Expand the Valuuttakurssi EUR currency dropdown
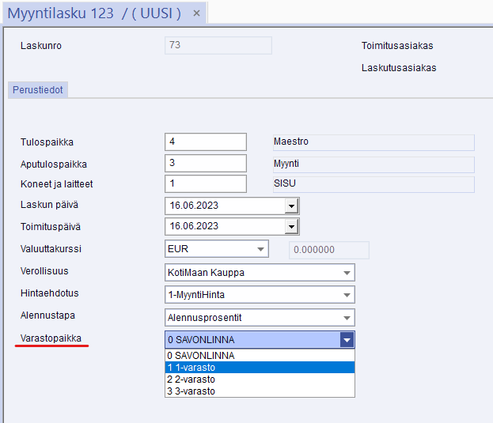Image resolution: width=493 pixels, height=423 pixels. coord(260,249)
